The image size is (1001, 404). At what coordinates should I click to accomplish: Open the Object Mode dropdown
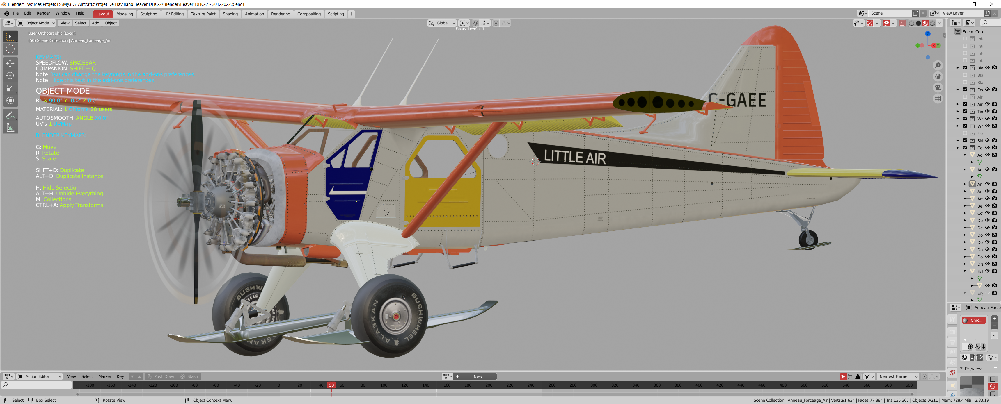click(x=37, y=23)
